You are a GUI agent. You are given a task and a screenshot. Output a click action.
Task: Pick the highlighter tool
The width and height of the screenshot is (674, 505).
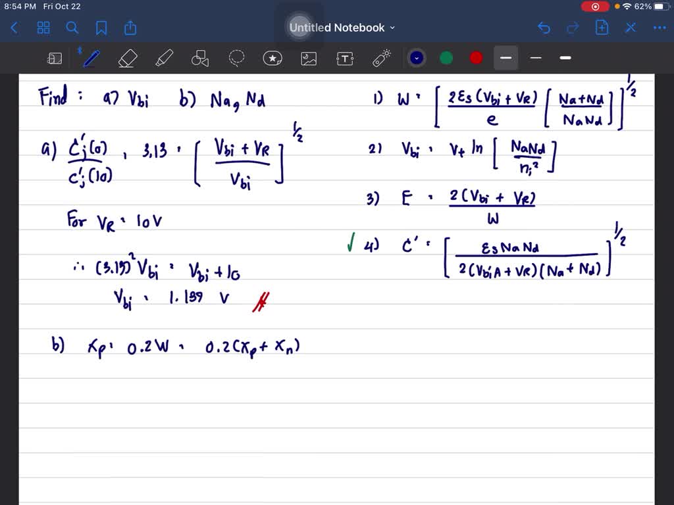(164, 58)
